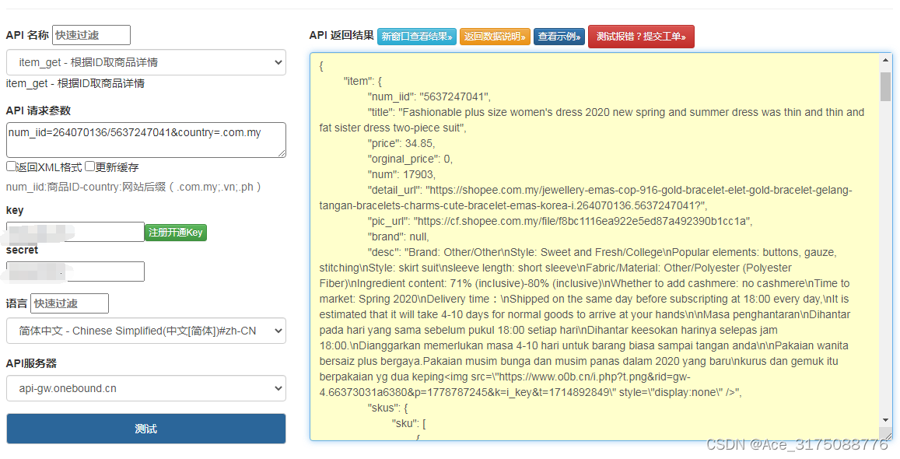Tick the 更新缓存 checkbox
This screenshot has width=900, height=459.
tap(89, 166)
